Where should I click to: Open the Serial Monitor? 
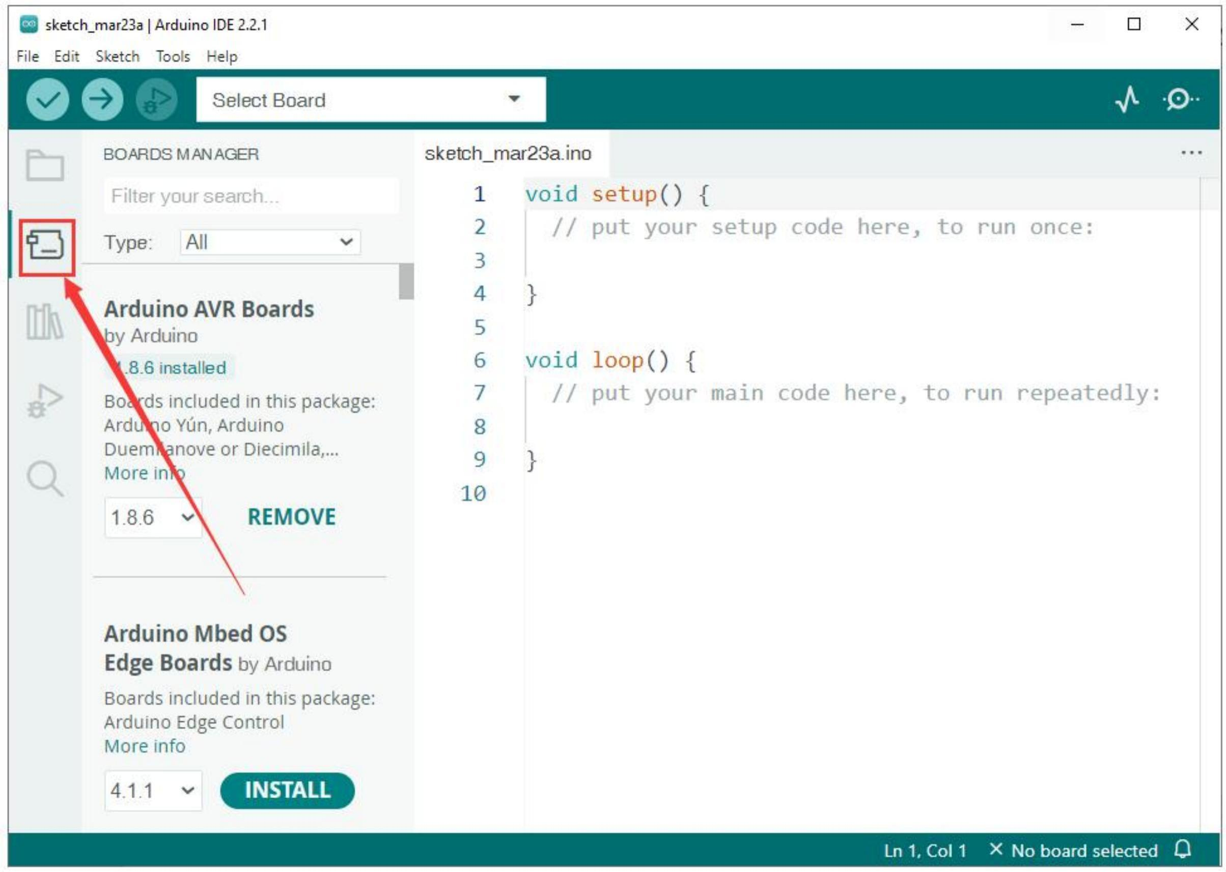click(x=1180, y=99)
